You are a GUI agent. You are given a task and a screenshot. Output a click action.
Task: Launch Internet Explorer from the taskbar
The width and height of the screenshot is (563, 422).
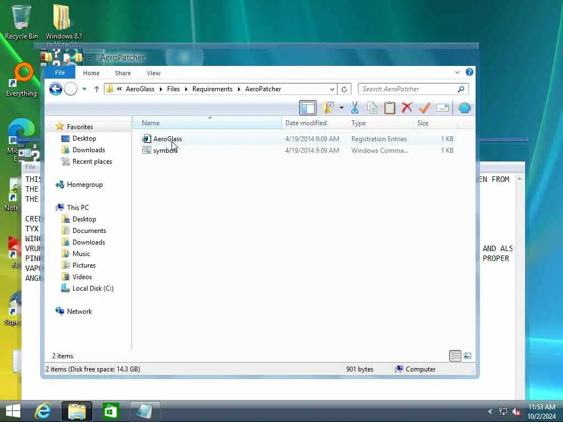point(43,411)
